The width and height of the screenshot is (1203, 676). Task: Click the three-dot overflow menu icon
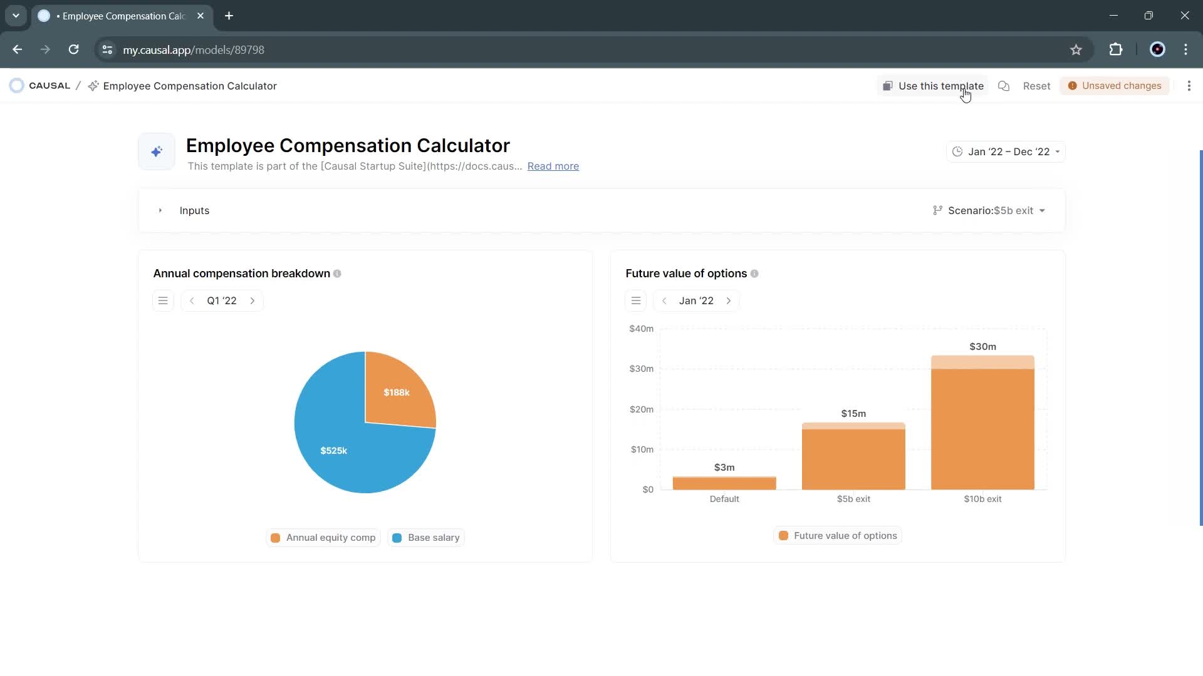point(1189,86)
